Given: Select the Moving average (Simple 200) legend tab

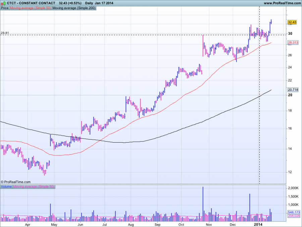Looking at the screenshot, I should (74, 8).
